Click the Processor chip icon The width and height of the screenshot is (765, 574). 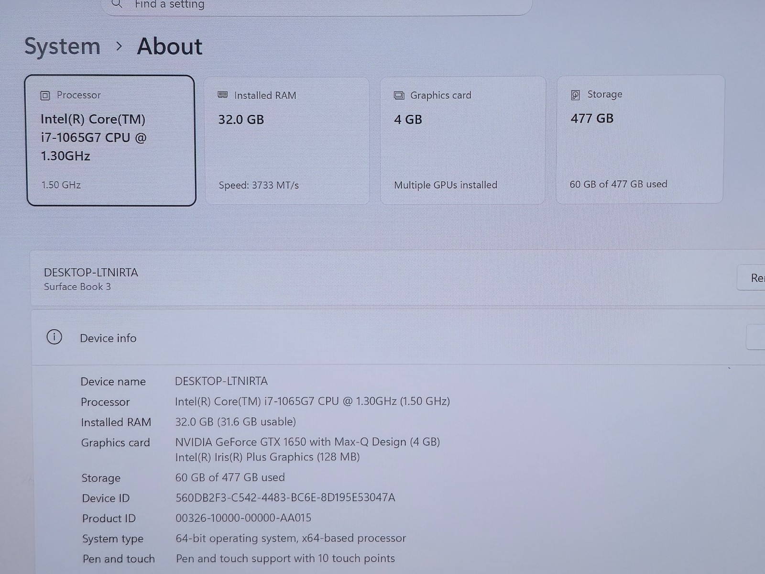[45, 96]
